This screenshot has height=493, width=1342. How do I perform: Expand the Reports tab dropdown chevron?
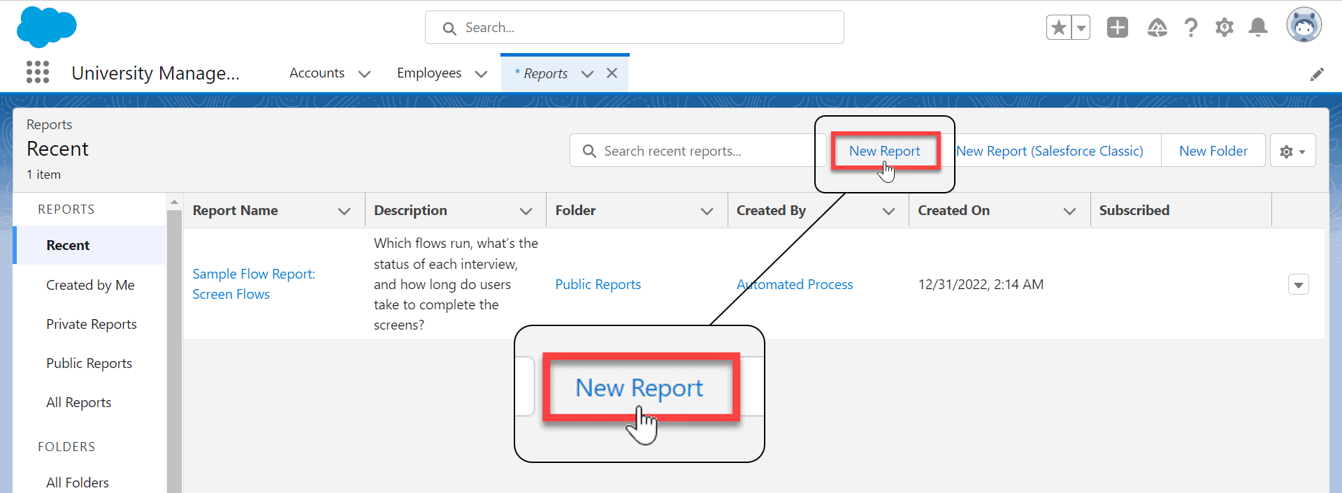point(587,73)
